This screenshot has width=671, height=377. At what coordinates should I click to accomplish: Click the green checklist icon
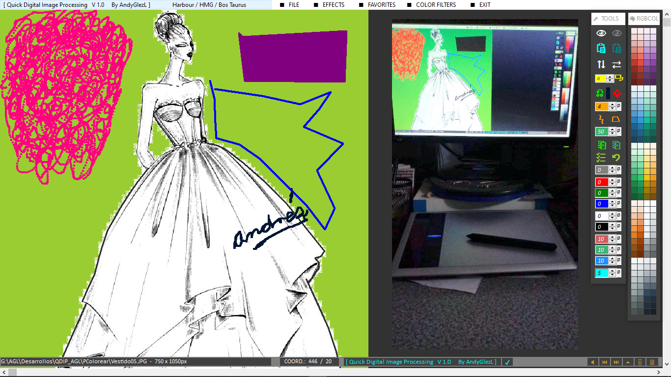601,158
